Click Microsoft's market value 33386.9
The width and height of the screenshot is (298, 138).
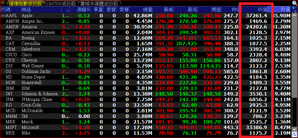pos(256,127)
